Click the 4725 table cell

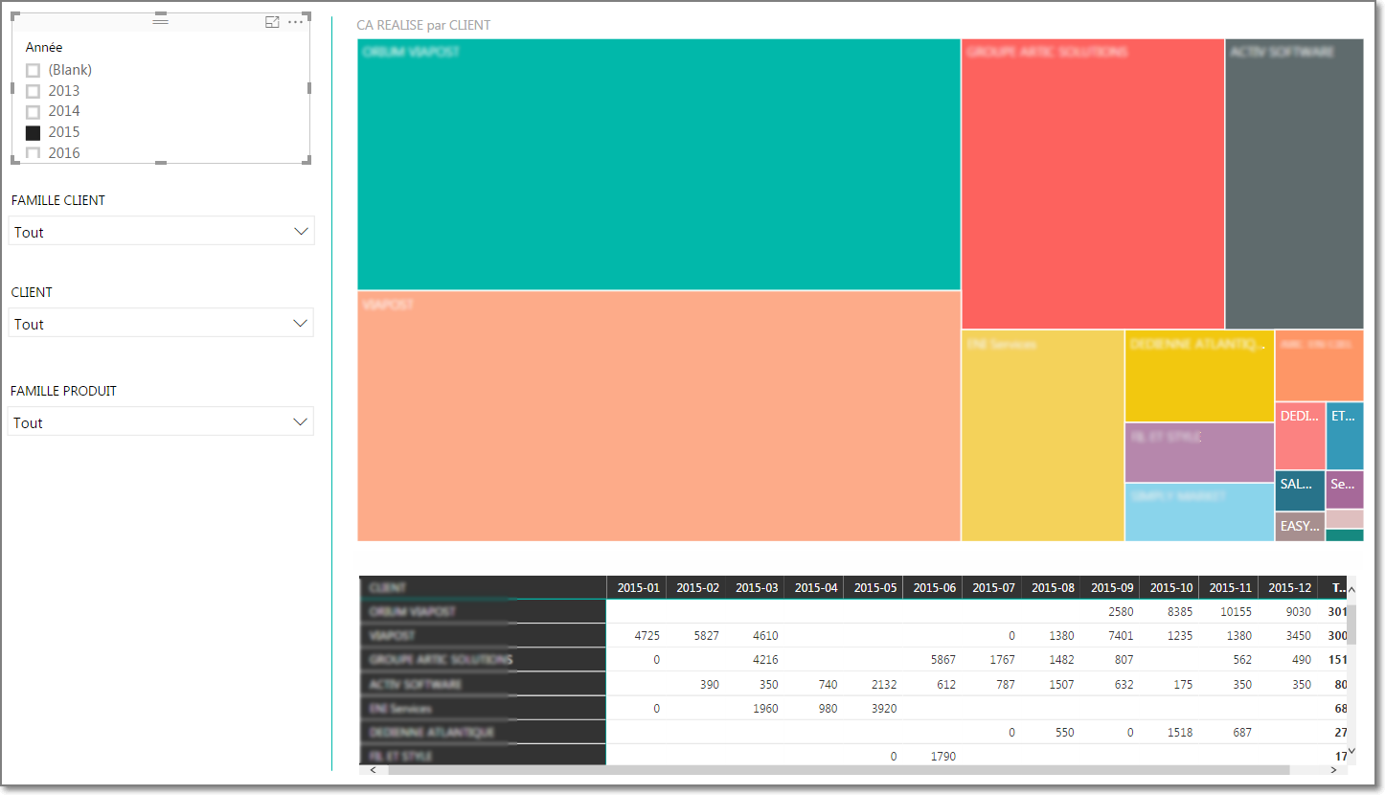pyautogui.click(x=647, y=635)
